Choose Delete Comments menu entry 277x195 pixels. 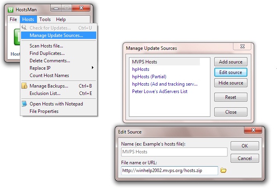(59, 61)
